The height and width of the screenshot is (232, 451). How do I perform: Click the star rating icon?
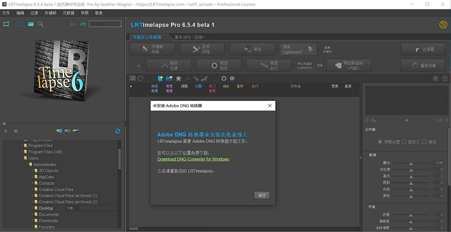pyautogui.click(x=179, y=78)
